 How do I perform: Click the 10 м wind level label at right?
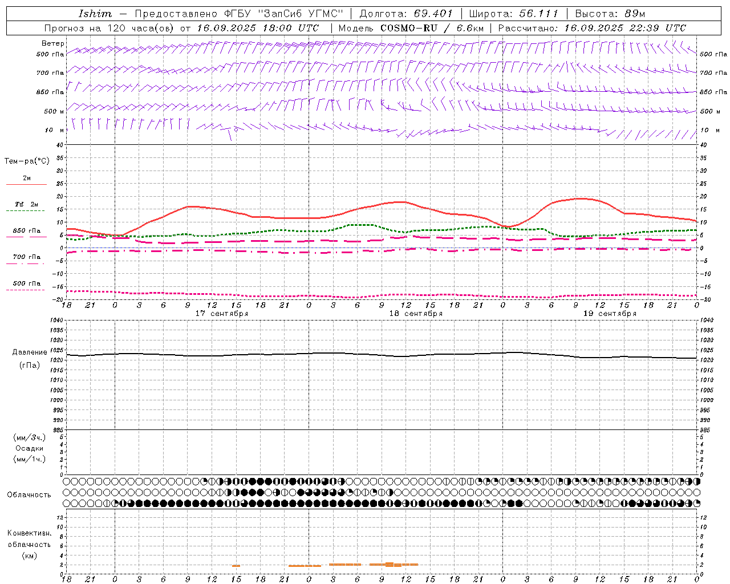tap(709, 130)
